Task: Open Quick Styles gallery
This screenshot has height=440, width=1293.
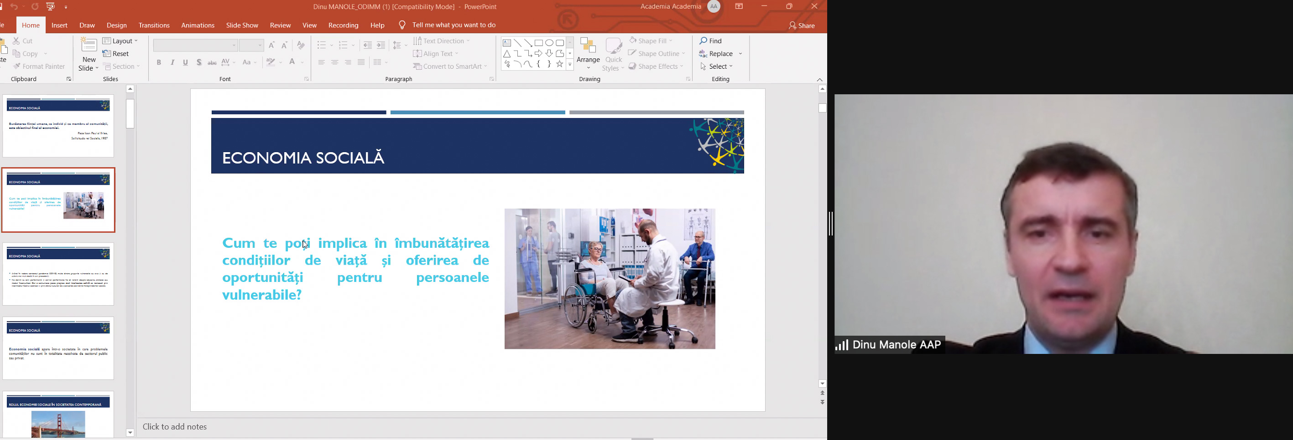Action: 613,55
